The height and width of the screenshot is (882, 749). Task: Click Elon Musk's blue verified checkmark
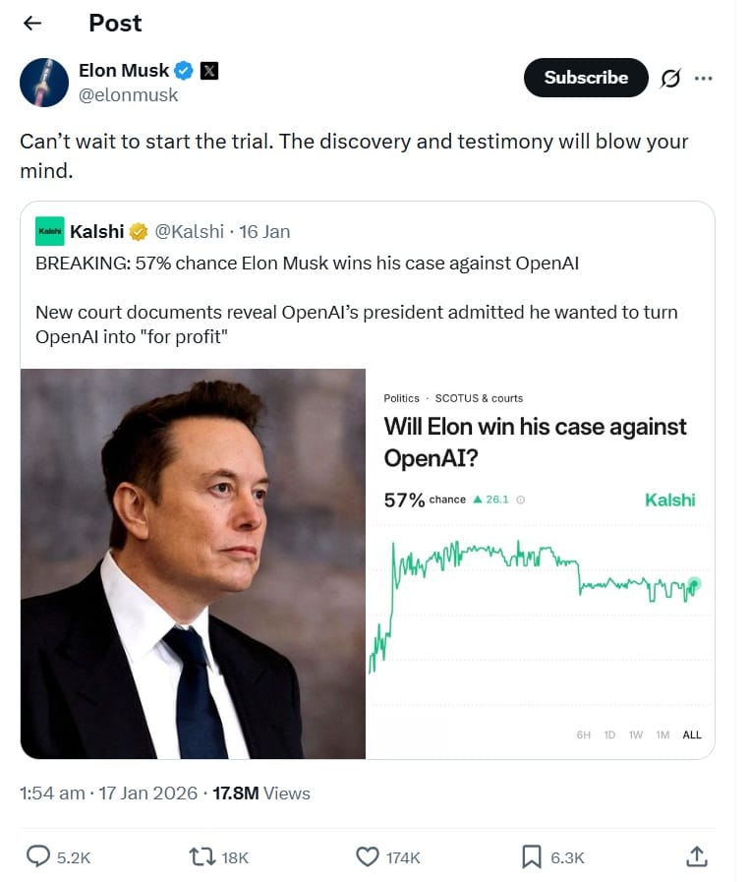(183, 70)
